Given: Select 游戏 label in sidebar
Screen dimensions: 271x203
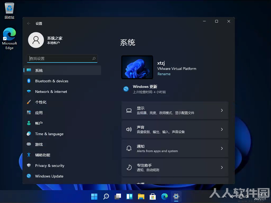Looking at the screenshot, I should point(39,144).
